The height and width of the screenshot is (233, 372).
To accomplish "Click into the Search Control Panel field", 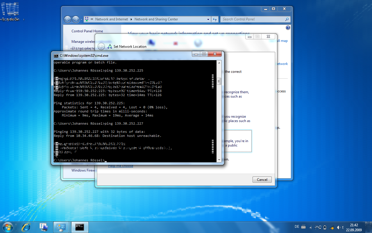I will coord(251,19).
